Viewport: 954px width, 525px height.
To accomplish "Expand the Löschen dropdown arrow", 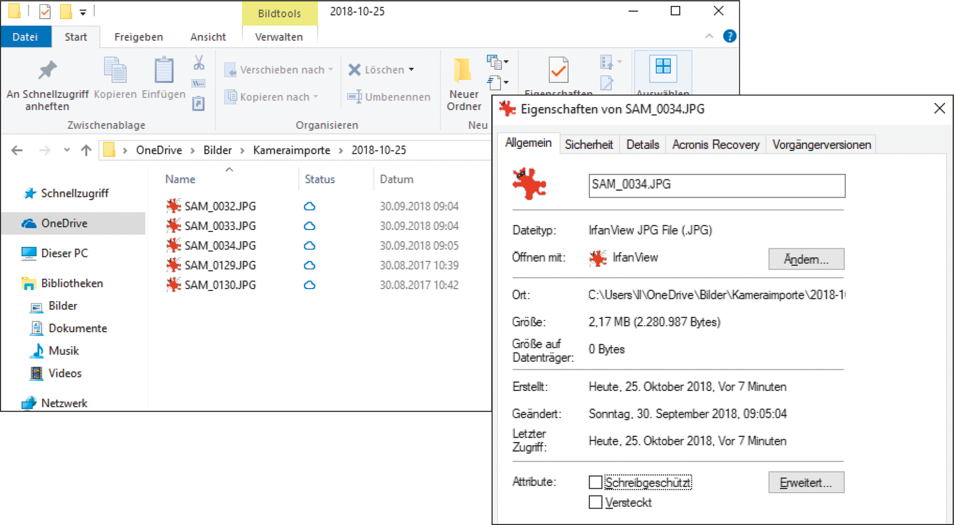I will click(x=411, y=69).
